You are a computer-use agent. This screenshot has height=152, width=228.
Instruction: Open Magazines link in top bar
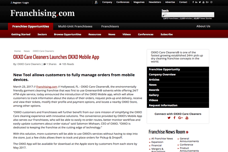click(139, 2)
